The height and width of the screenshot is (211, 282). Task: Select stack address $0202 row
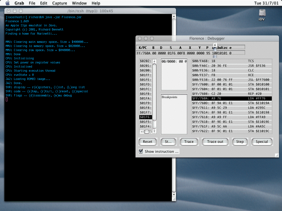(146, 61)
